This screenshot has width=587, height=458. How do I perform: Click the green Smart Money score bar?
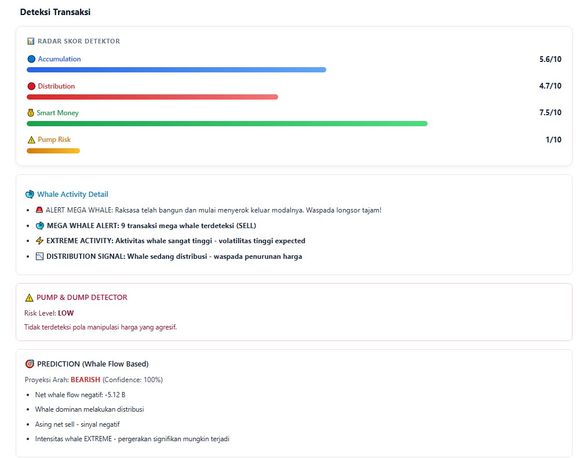[227, 123]
